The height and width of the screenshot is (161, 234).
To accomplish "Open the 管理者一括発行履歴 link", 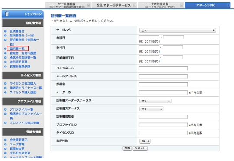I will point(23,53).
